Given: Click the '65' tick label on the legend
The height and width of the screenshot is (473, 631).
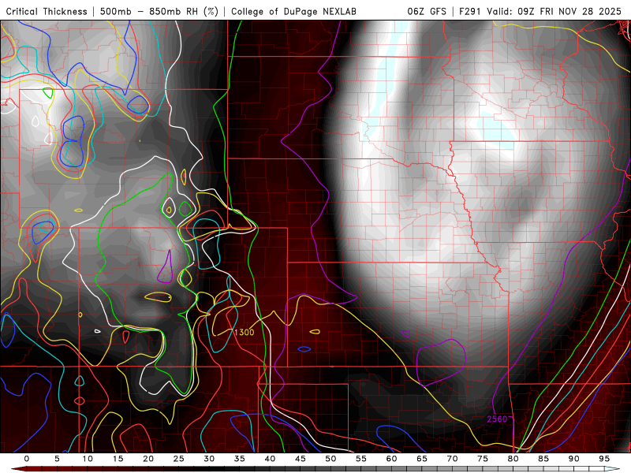Looking at the screenshot, I should pyautogui.click(x=422, y=459).
